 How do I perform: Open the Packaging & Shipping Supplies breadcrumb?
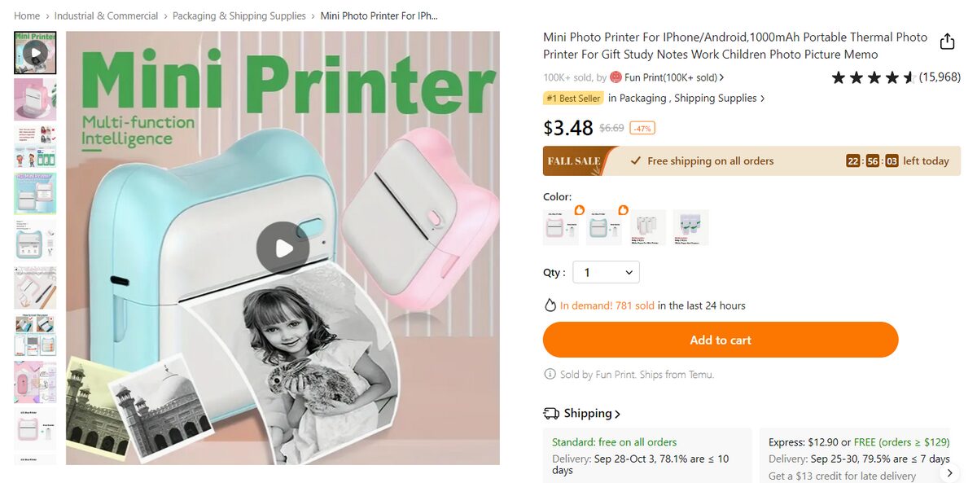point(239,16)
